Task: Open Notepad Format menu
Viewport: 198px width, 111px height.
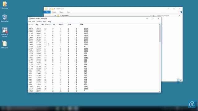Action: tap(39, 22)
